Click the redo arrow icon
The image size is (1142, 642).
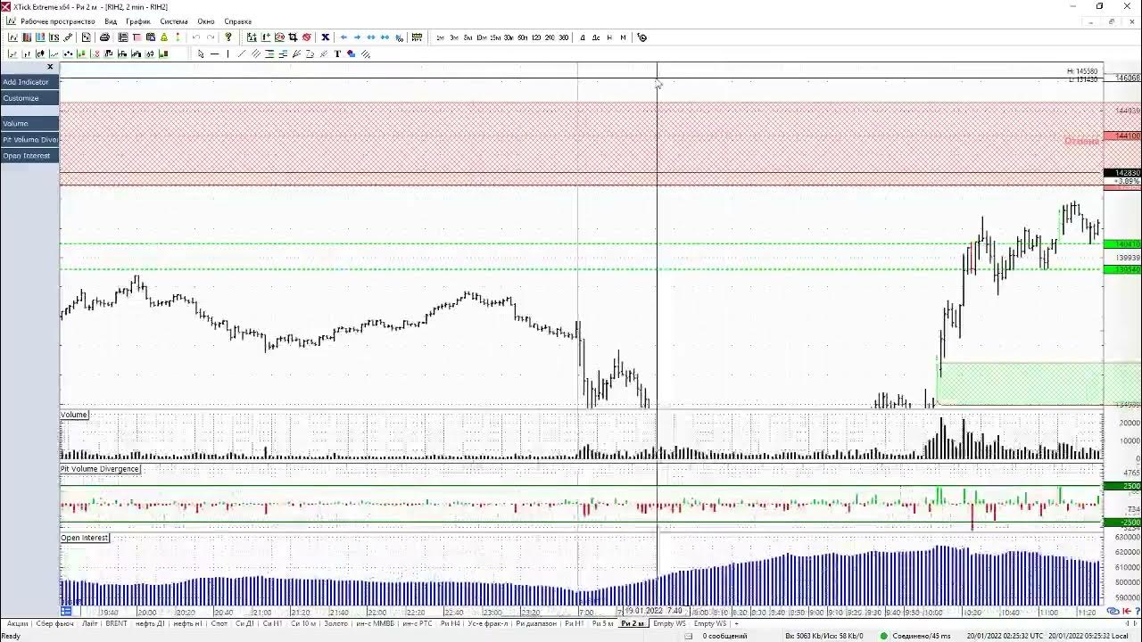click(x=210, y=37)
